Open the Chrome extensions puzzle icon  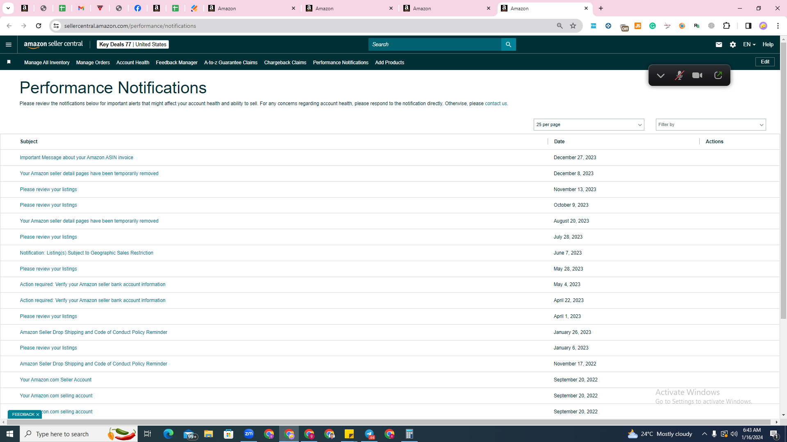click(726, 26)
